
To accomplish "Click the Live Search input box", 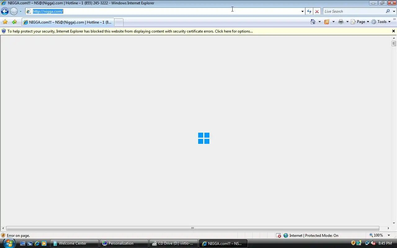I will [x=354, y=11].
